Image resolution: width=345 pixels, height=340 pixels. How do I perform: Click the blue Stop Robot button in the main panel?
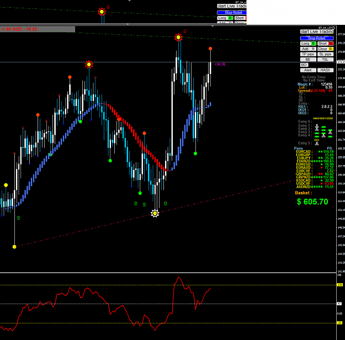317,38
